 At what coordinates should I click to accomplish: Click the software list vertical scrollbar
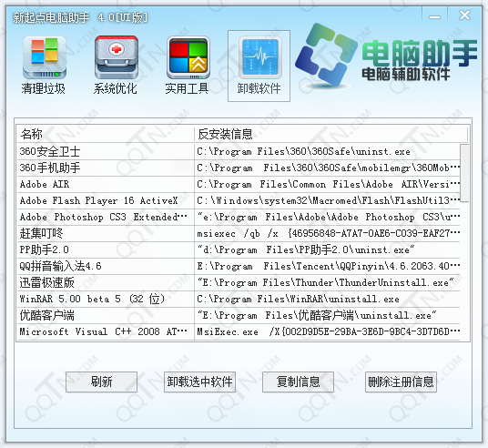pos(464,242)
